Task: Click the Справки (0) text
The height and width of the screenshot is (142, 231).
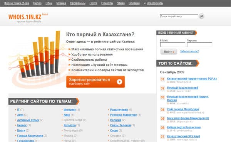Action: 118,136
